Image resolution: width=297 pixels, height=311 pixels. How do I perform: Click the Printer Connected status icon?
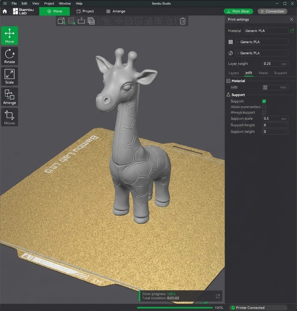[x=233, y=308]
